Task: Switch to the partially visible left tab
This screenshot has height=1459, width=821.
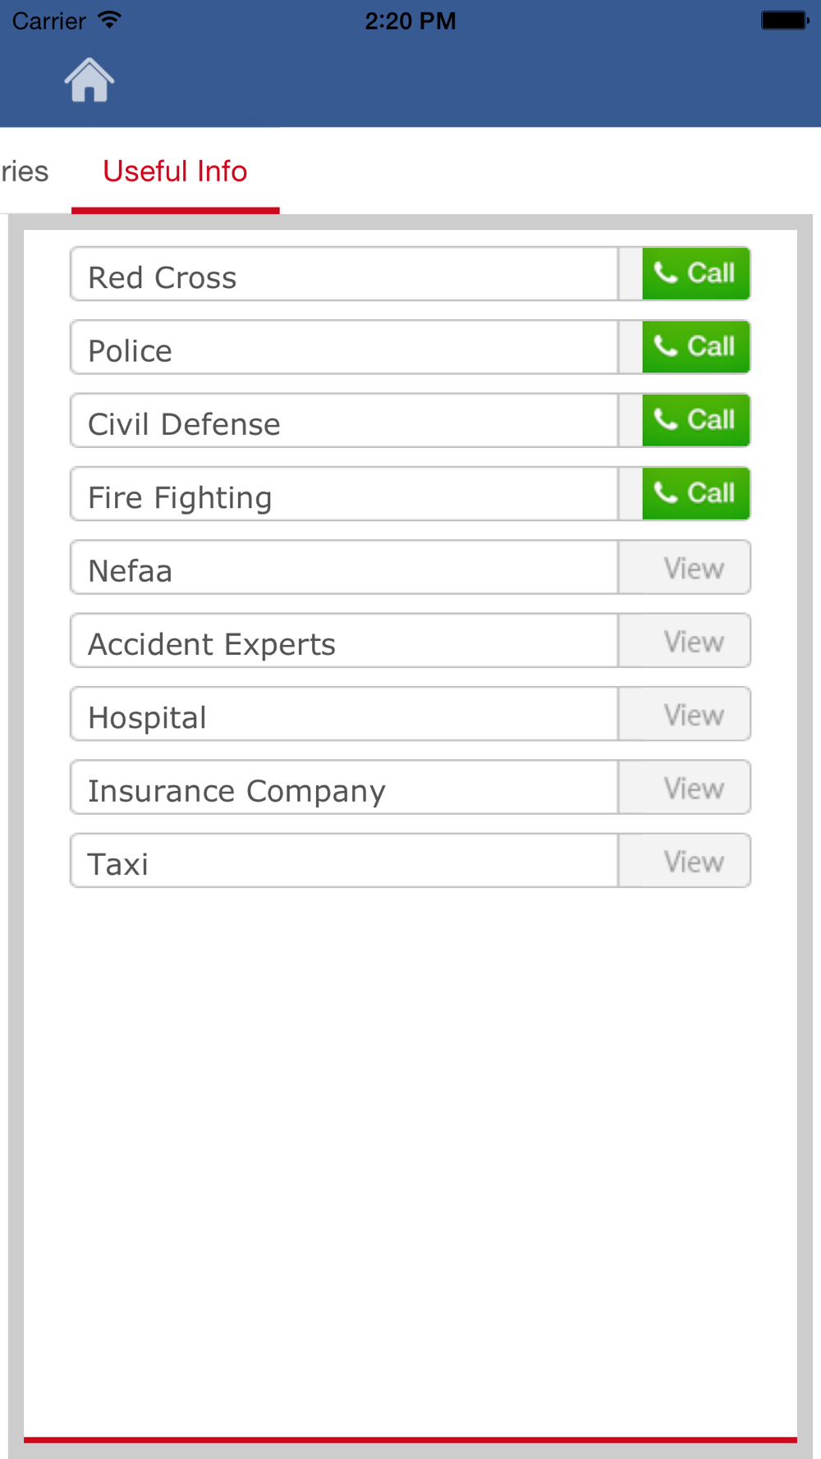Action: coord(25,172)
